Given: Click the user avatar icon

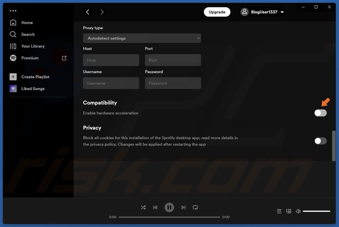Looking at the screenshot, I should coord(245,12).
